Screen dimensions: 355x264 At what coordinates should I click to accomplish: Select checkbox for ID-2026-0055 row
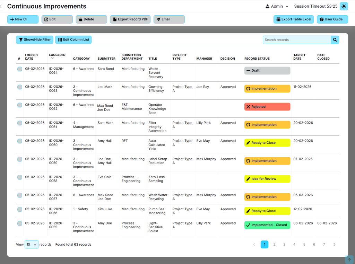[20, 223]
